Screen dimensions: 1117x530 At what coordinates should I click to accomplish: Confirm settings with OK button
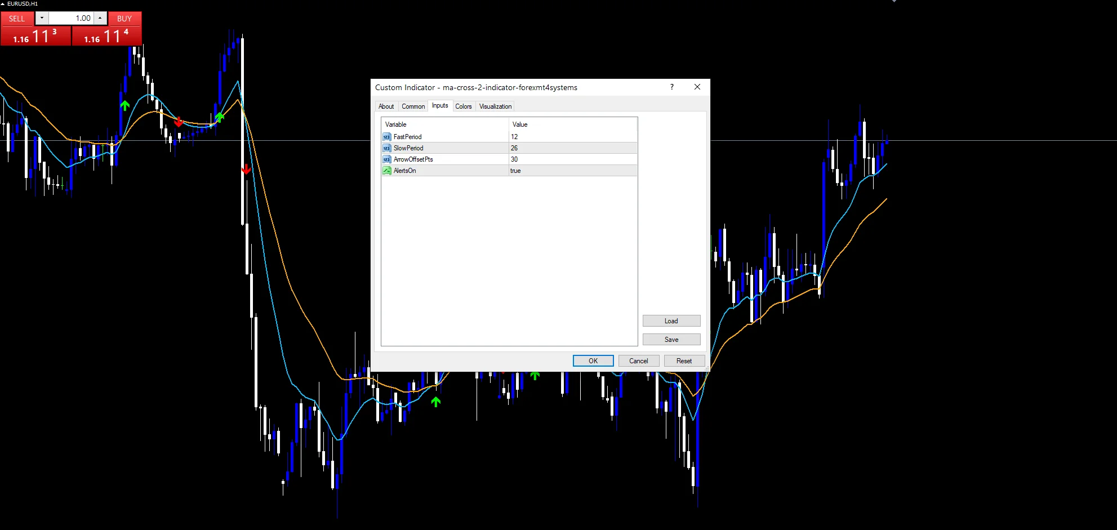(593, 361)
